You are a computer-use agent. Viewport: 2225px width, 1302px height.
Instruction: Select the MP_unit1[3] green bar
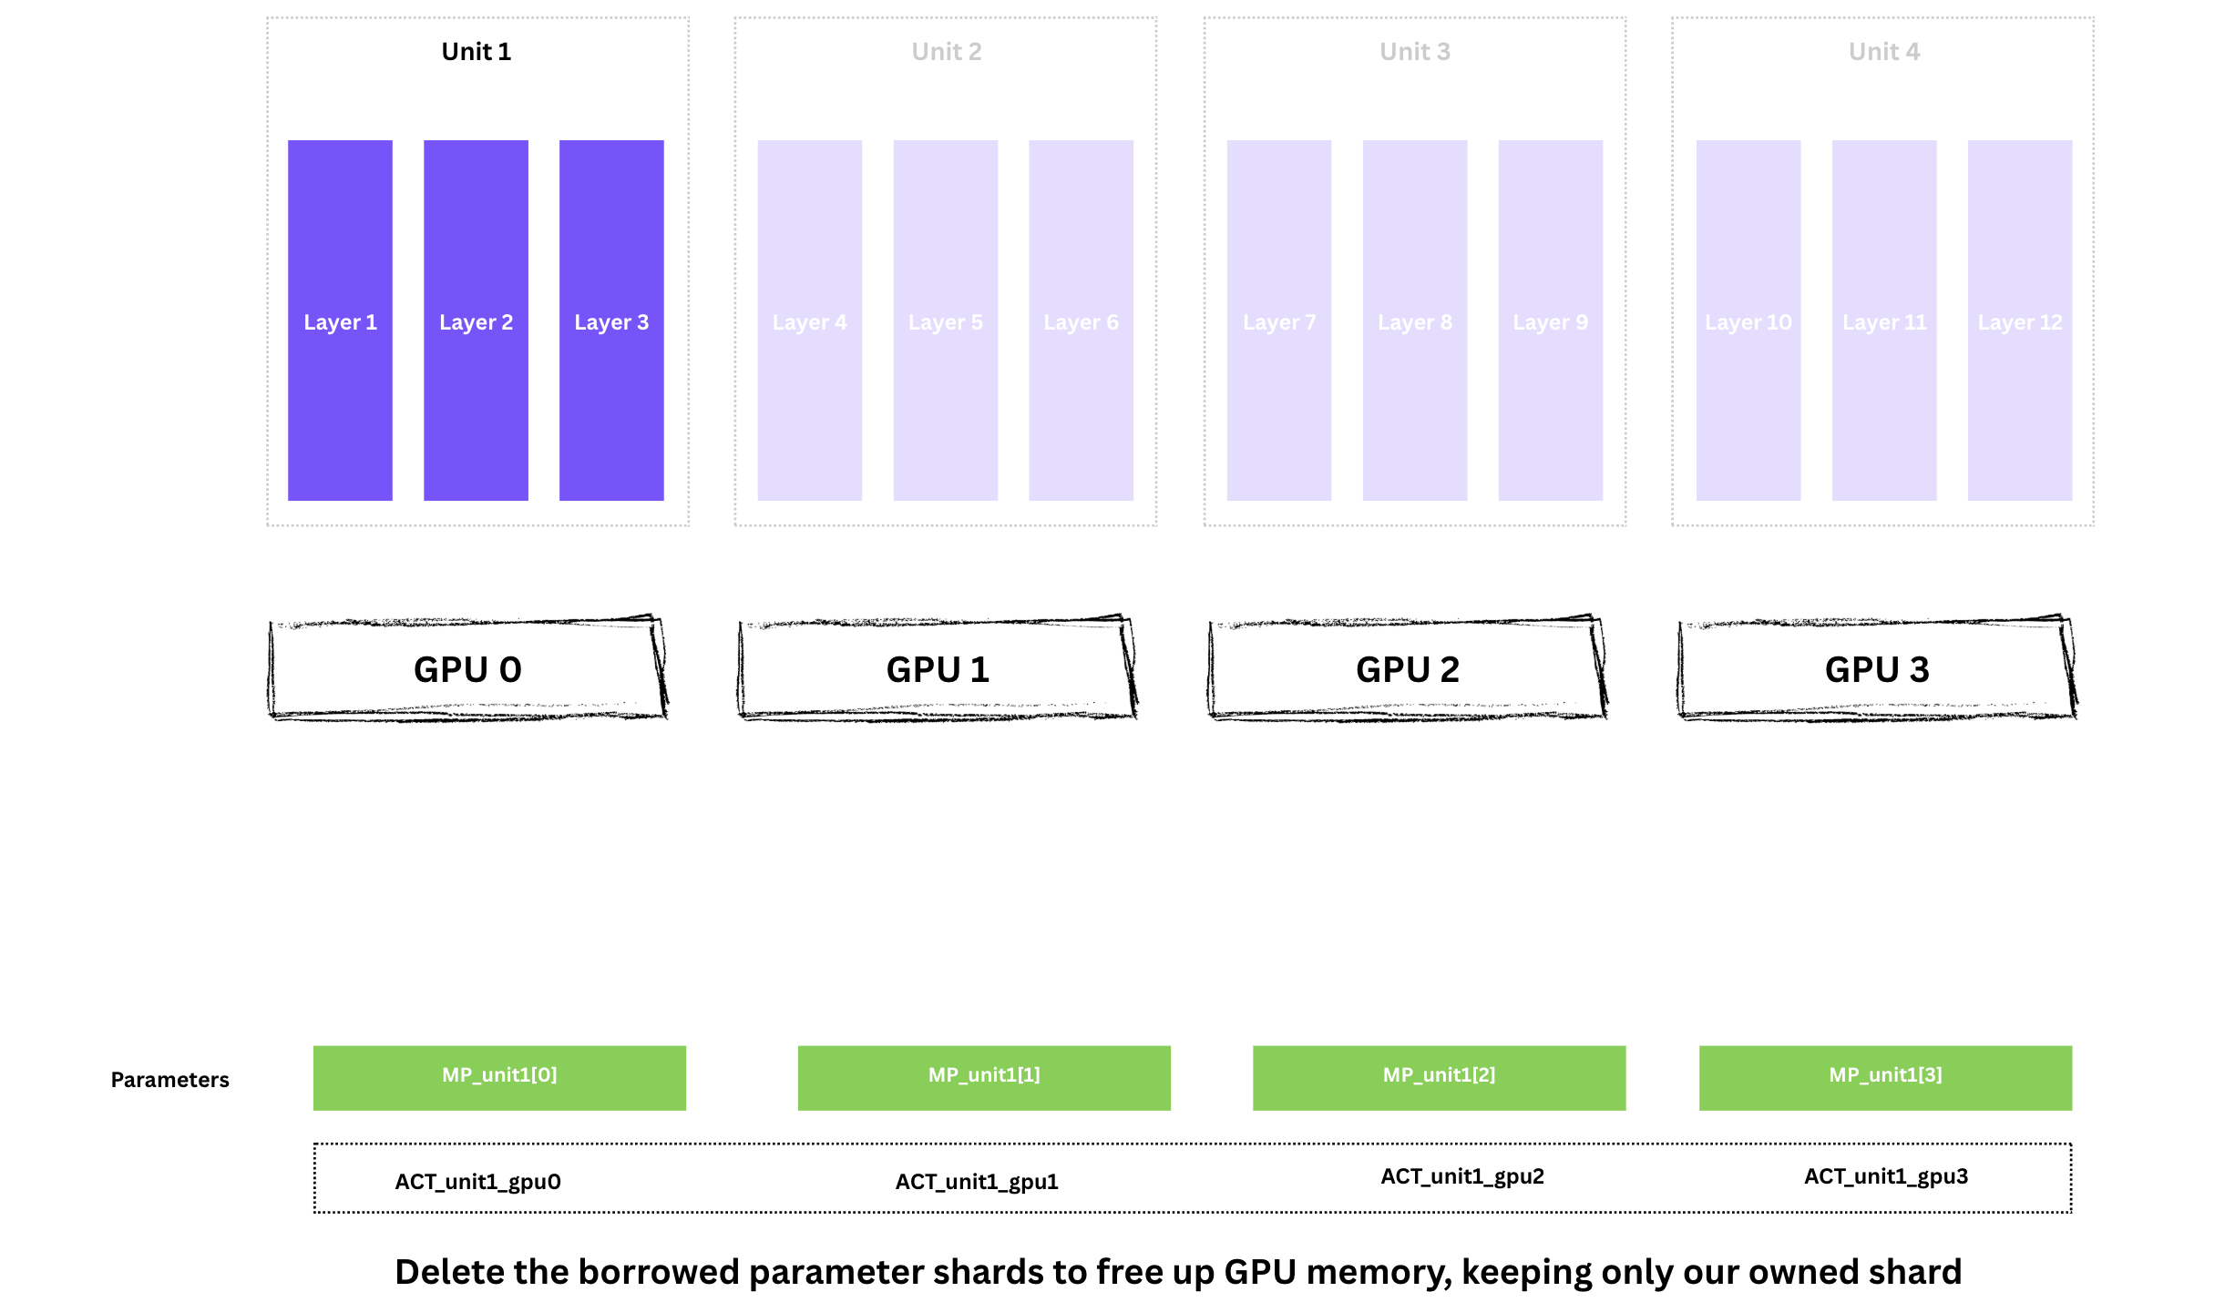click(x=1885, y=1077)
